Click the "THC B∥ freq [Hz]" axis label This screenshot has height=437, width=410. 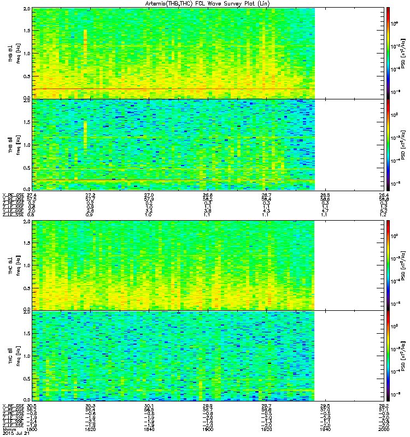14,356
